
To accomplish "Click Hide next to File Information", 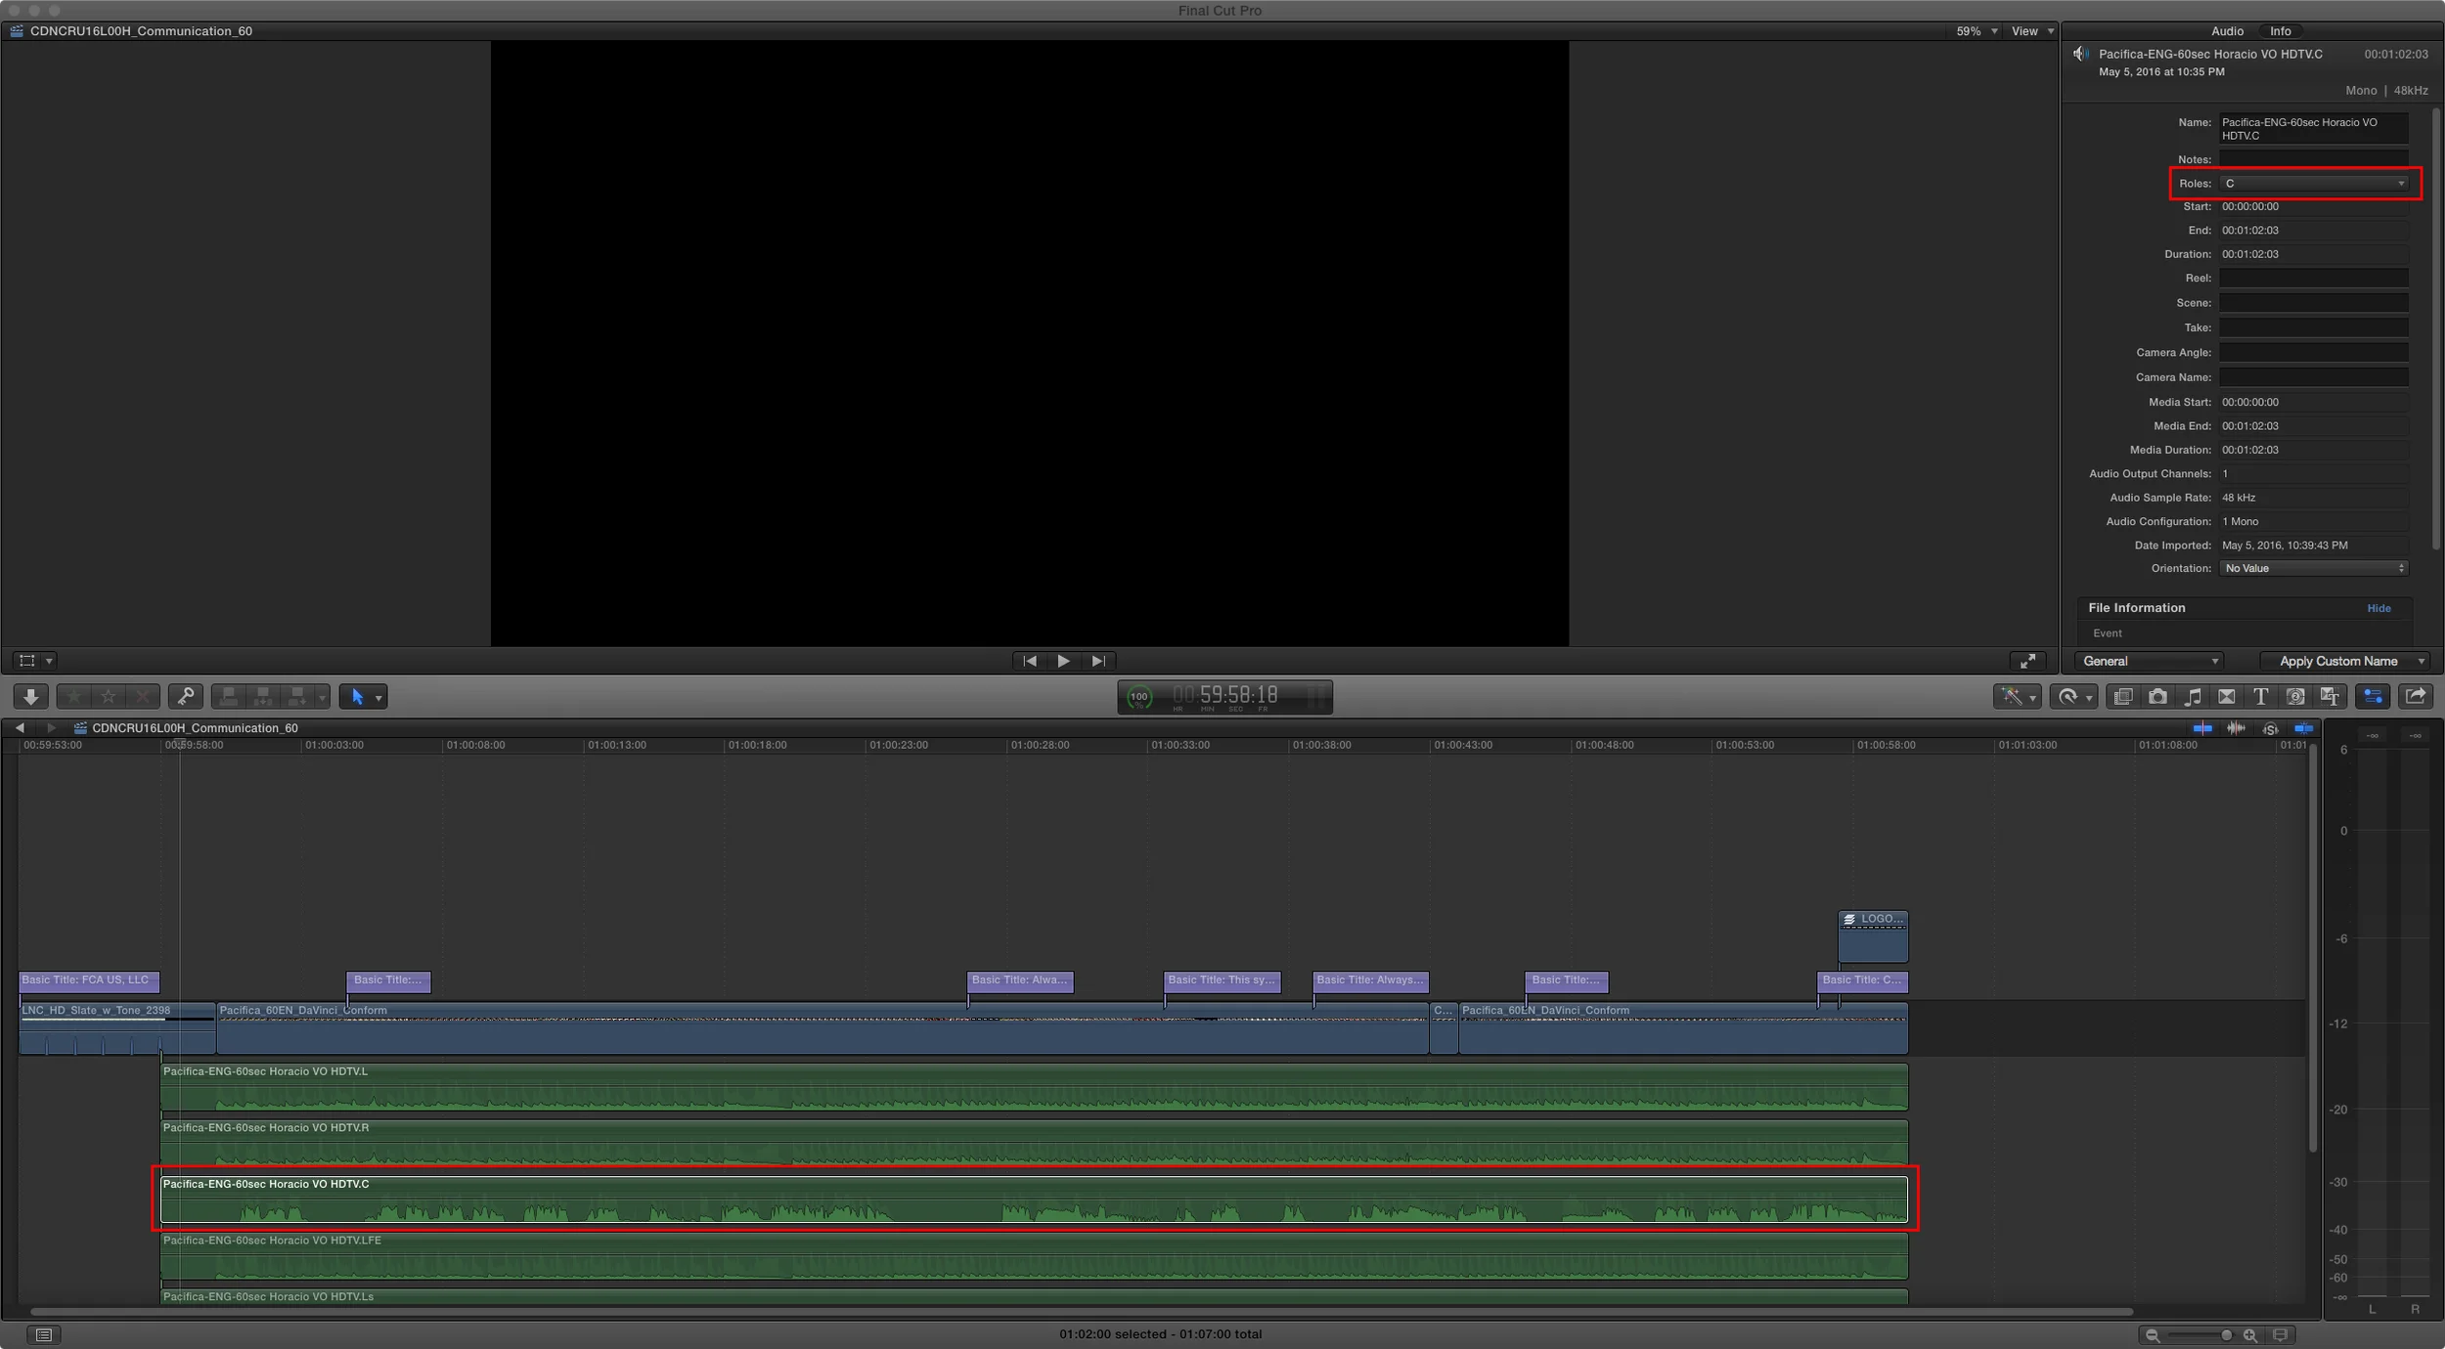I will 2378,609.
